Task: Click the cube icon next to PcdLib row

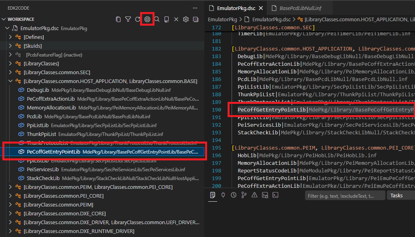Action: (x=21, y=117)
